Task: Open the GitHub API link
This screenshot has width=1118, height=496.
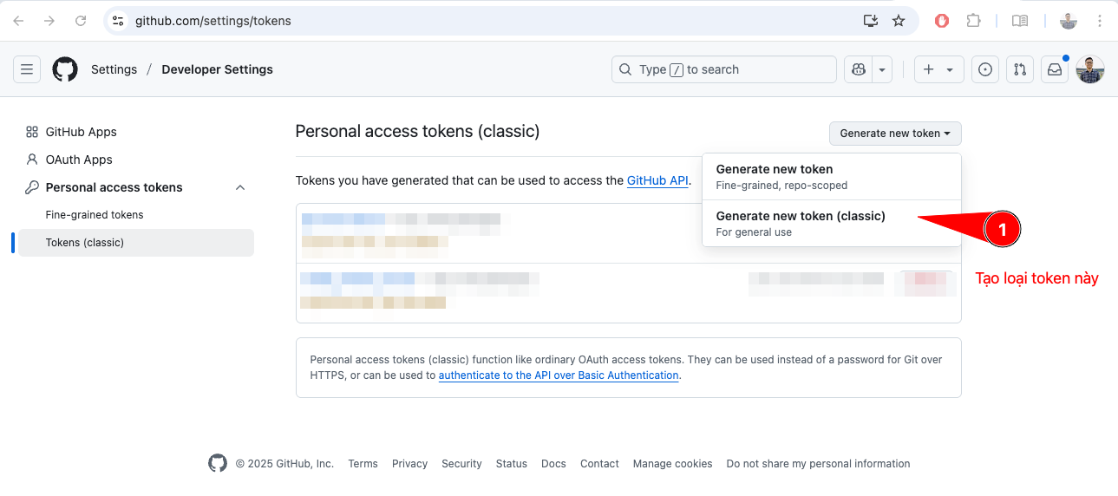Action: point(657,180)
